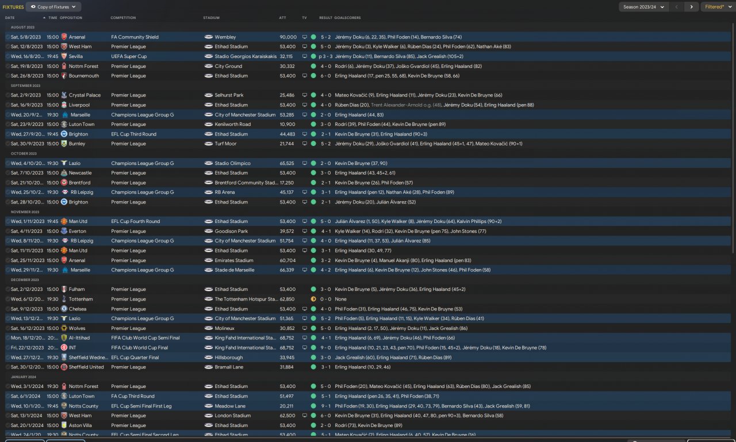Screen dimensions: 736x442
Task: Sort by the Goalscorers column header
Action: coord(348,18)
